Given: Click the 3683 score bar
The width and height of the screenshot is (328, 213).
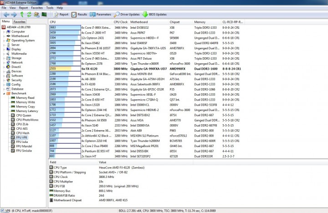Looking at the screenshot, I should [x=65, y=28].
